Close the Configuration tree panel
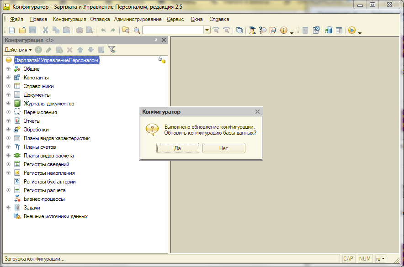Image resolution: width=404 pixels, height=267 pixels. (164, 40)
